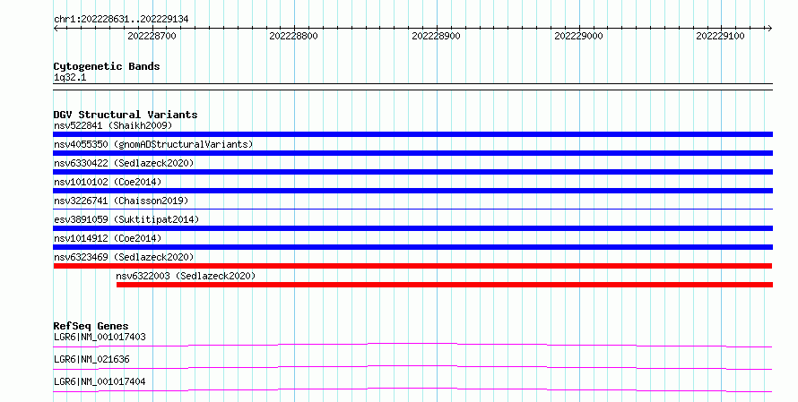Click the 202228700 ruler position
Viewport: 798px width, 402px height.
coord(152,36)
